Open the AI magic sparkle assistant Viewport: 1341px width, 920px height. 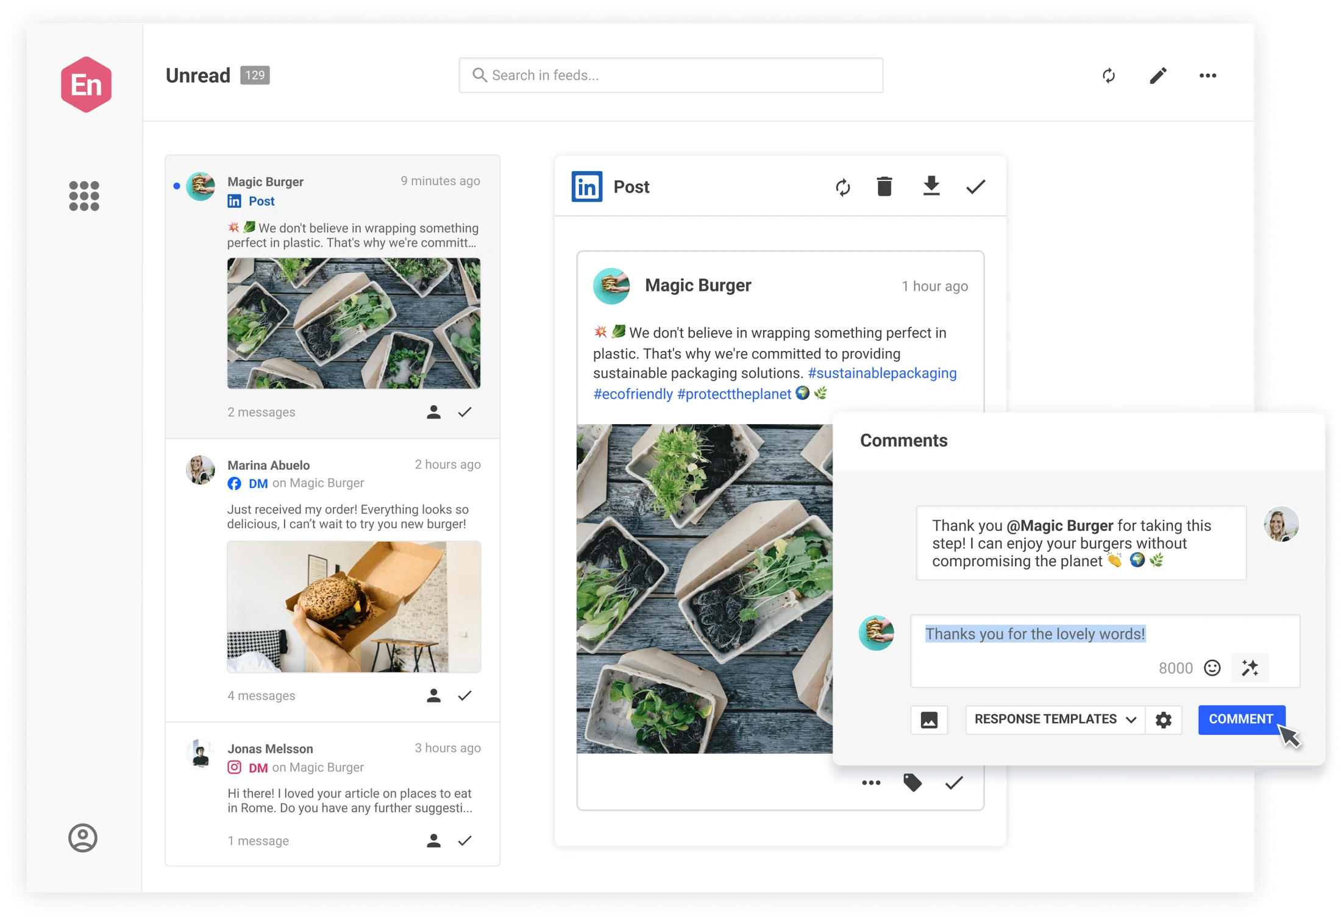pos(1250,668)
